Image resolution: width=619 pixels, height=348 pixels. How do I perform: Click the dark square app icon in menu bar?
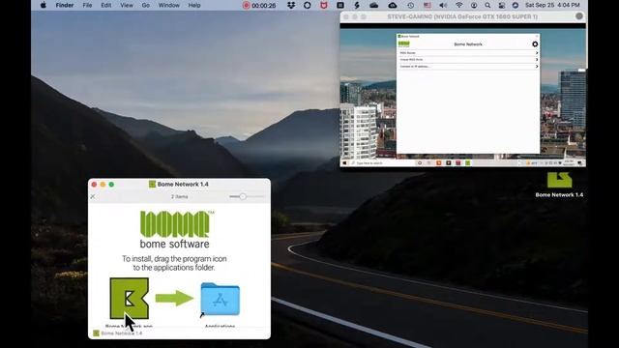tap(340, 5)
